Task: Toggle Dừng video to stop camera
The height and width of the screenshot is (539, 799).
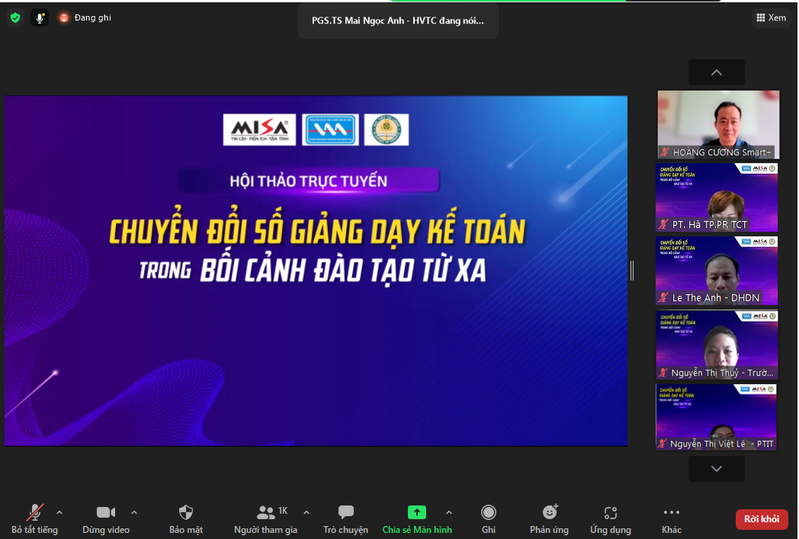Action: (x=106, y=518)
